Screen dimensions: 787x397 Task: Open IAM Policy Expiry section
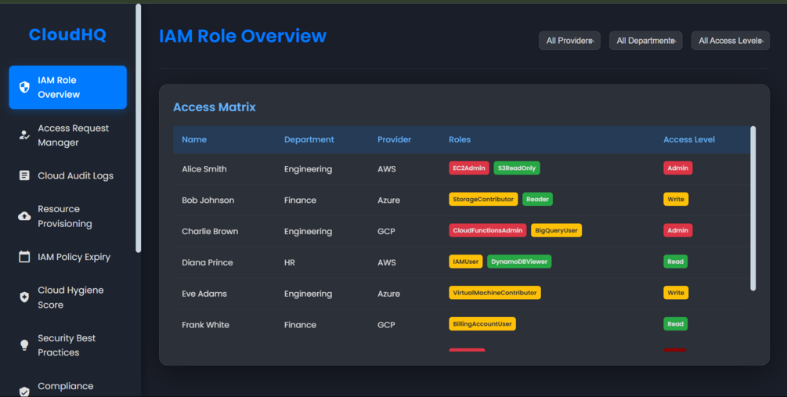(68, 257)
